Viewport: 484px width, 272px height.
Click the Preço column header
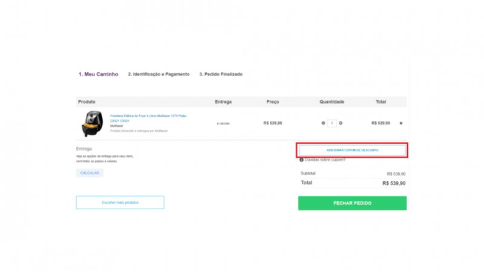pyautogui.click(x=273, y=102)
